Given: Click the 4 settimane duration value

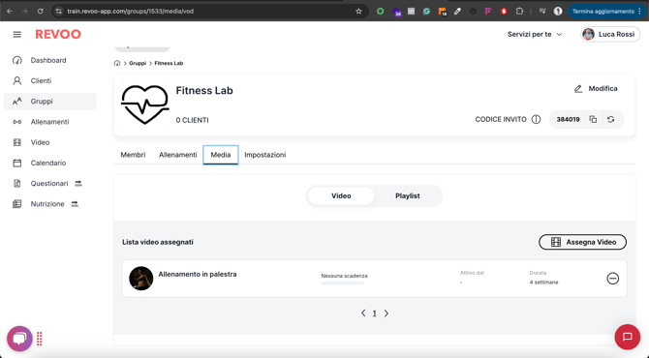Looking at the screenshot, I should (543, 283).
